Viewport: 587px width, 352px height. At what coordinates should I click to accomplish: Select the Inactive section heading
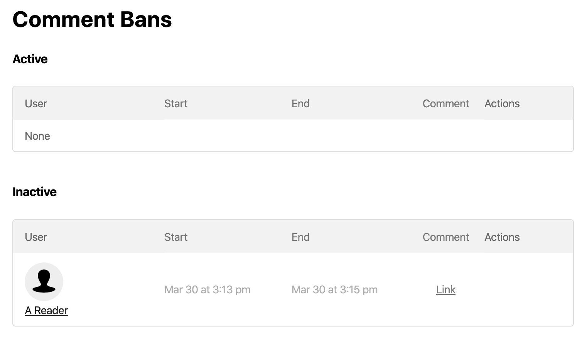[35, 192]
